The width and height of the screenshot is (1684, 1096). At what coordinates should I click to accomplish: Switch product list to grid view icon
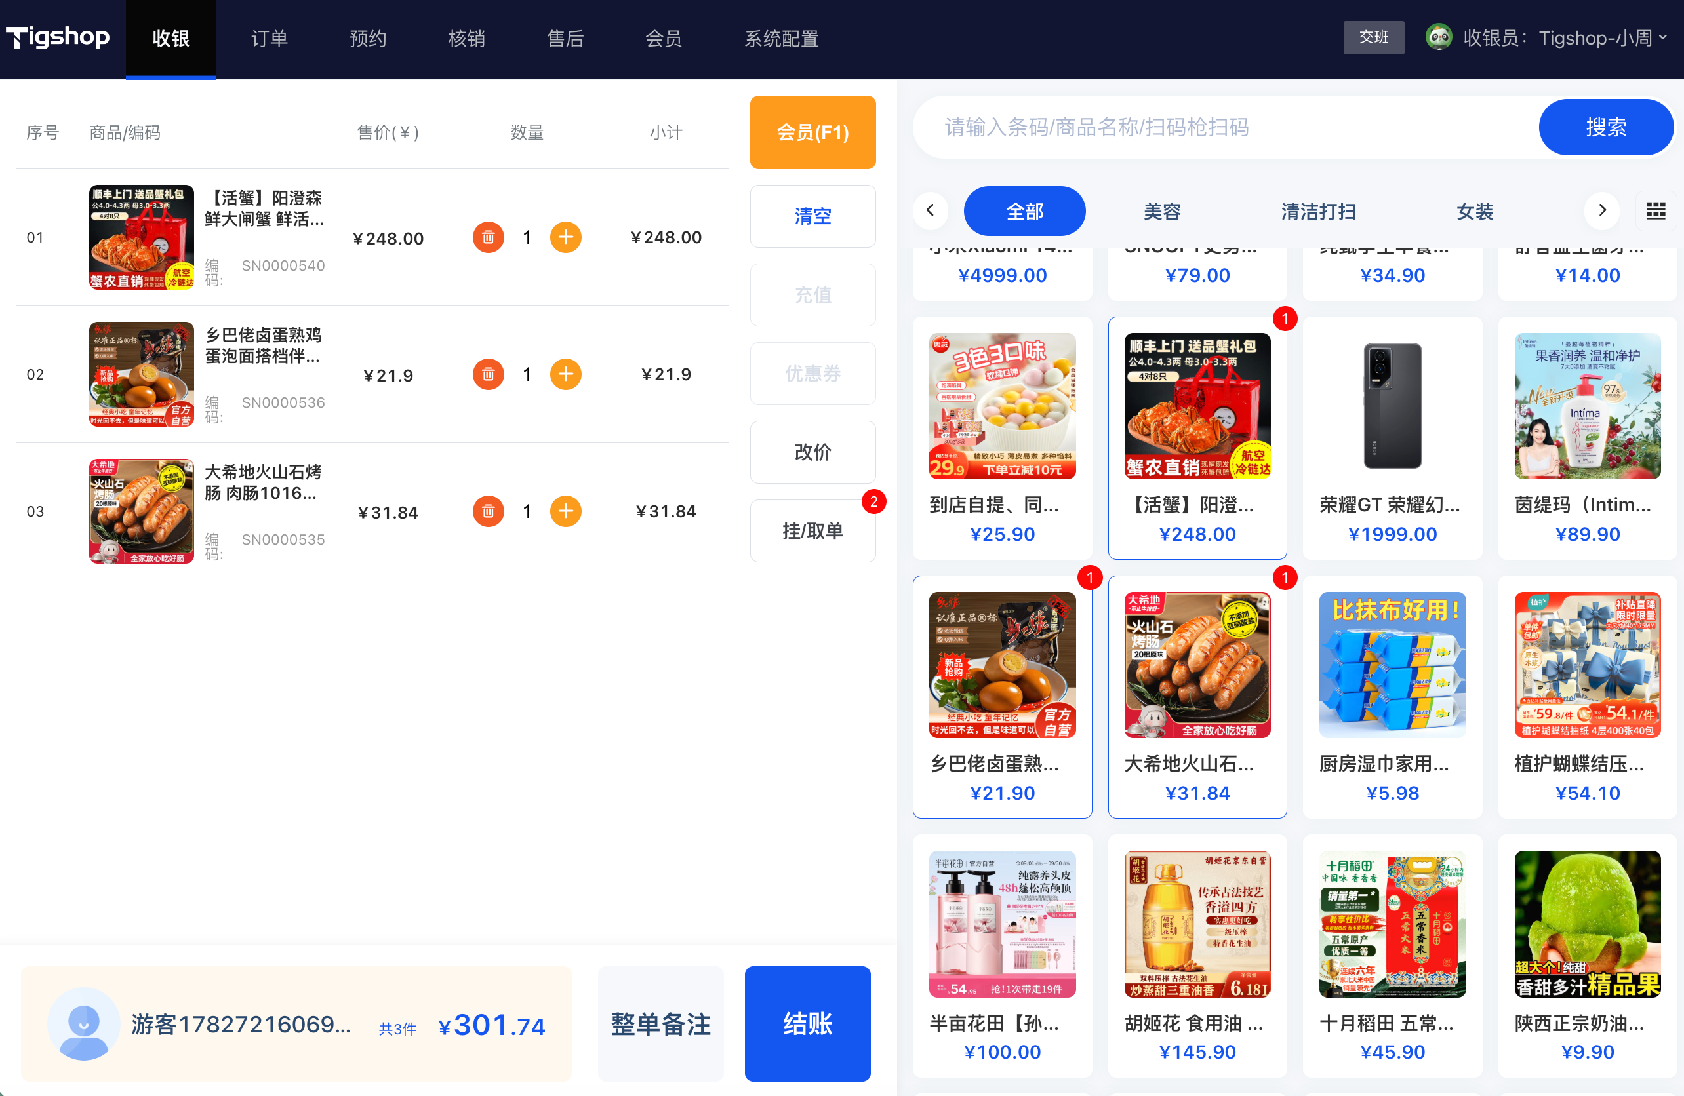[1656, 210]
